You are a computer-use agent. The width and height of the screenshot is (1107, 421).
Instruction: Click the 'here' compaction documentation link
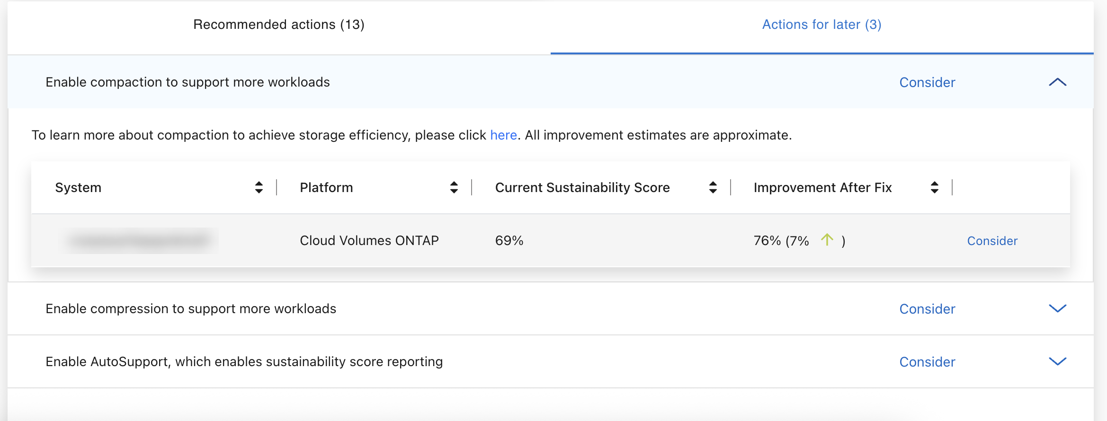(503, 135)
